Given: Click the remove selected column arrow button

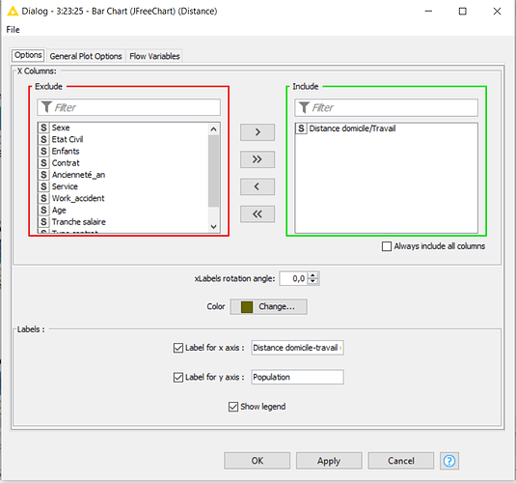Looking at the screenshot, I should [258, 186].
